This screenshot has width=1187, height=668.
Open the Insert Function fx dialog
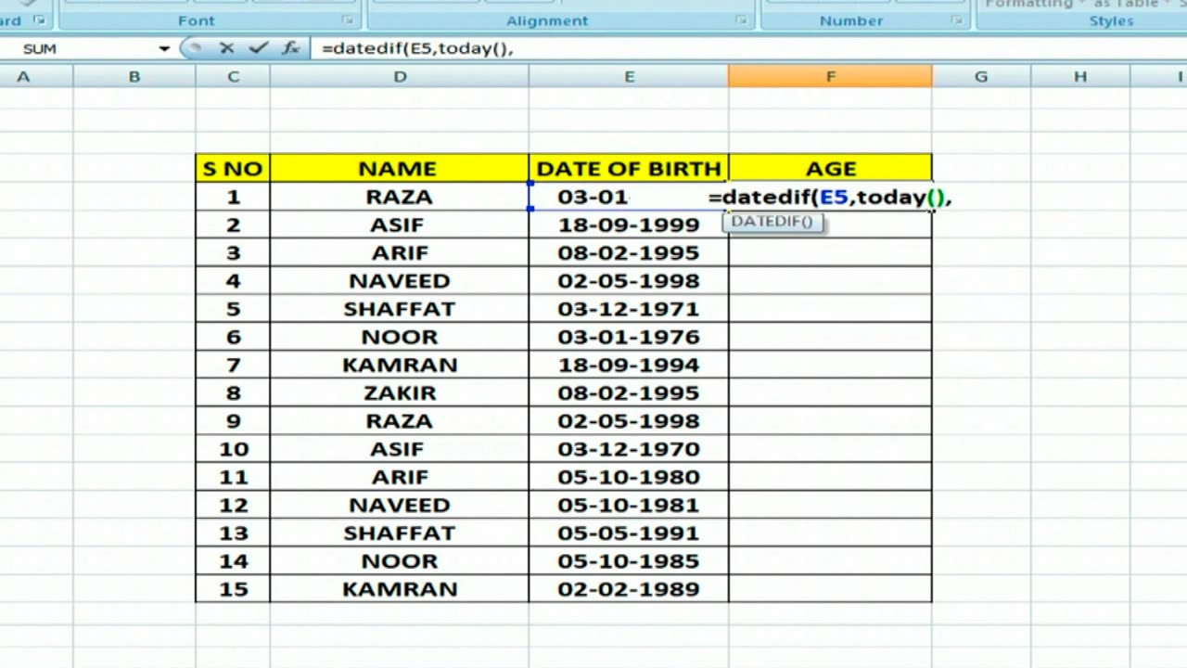pyautogui.click(x=290, y=48)
